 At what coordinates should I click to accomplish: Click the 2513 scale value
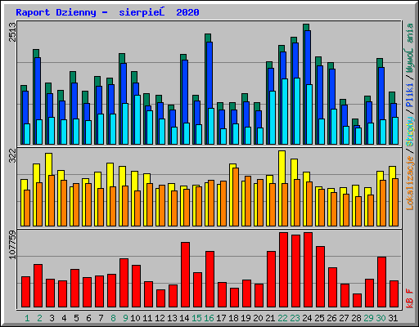point(12,32)
